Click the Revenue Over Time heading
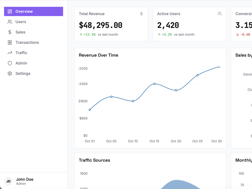The image size is (252, 189). point(98,55)
